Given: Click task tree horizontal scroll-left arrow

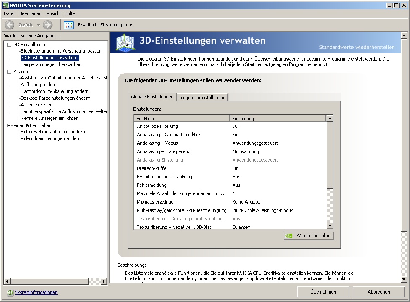Looking at the screenshot, I should (7, 281).
